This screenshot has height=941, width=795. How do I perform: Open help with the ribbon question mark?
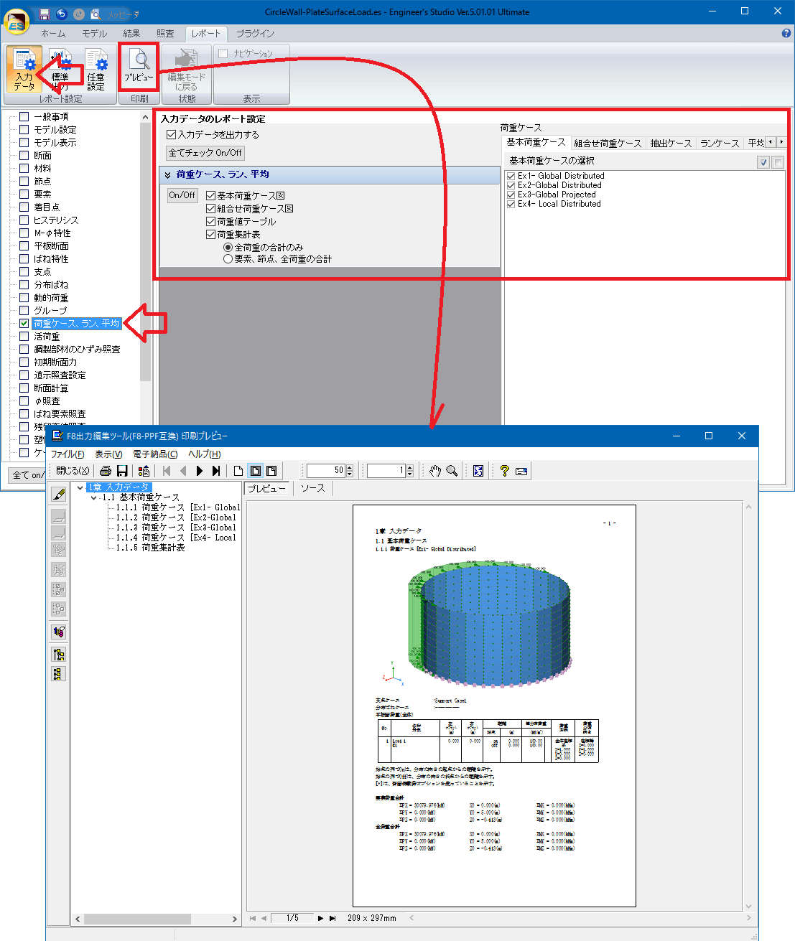pos(786,33)
